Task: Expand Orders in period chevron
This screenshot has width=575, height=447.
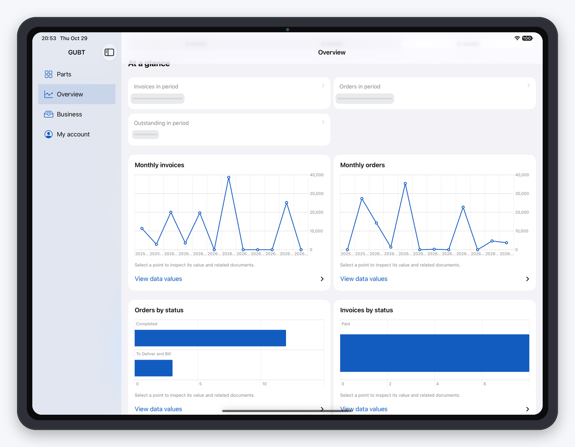Action: 529,86
